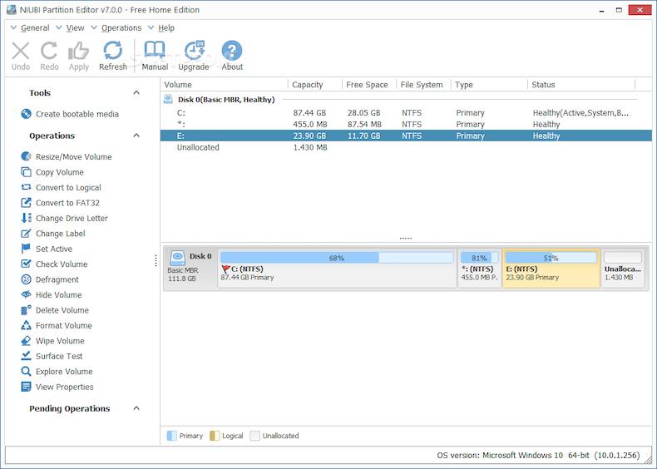Viewport: 657px width, 469px height.
Task: Click Wipe Volume in the sidebar
Action: pyautogui.click(x=59, y=341)
